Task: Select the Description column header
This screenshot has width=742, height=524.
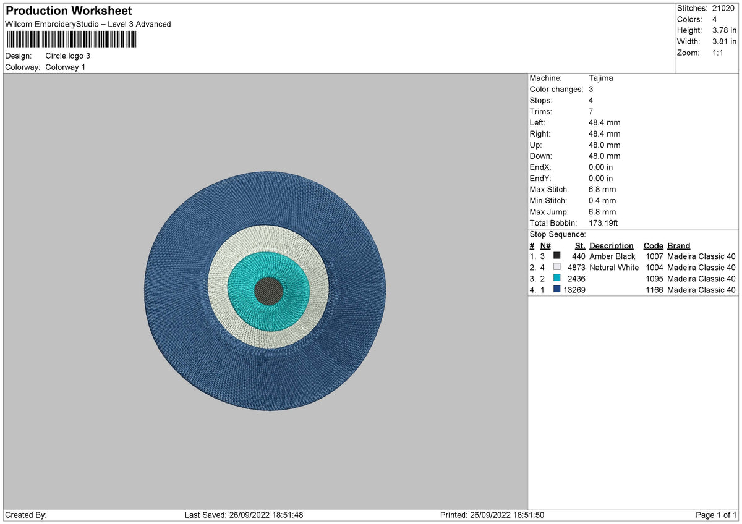Action: (612, 245)
